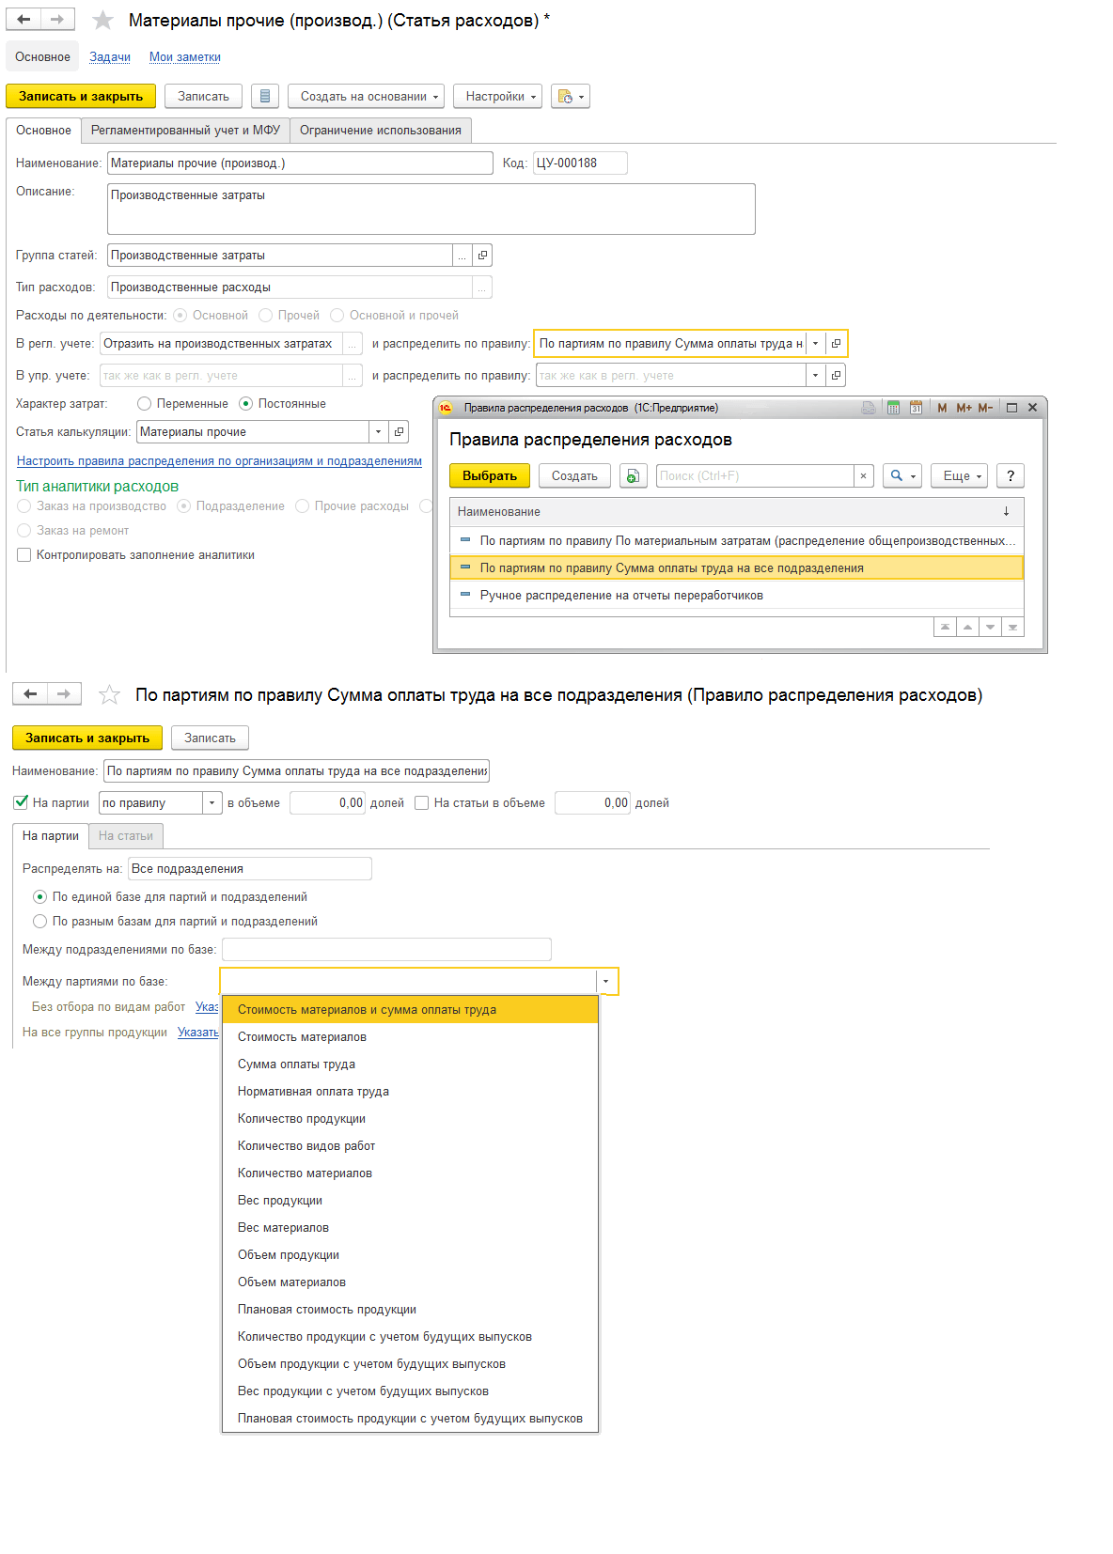Screen dimensions: 1113x1554
Task: Click the back arrow navigation button
Action: 24,19
